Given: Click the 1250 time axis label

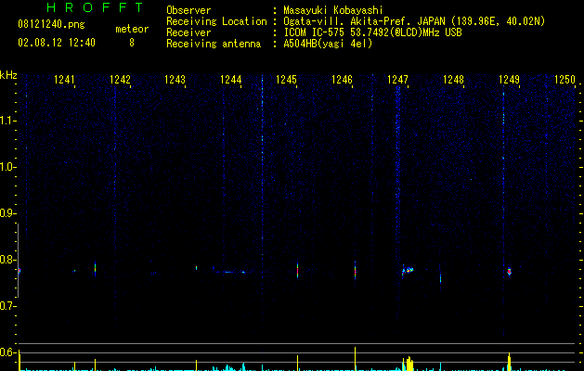Looking at the screenshot, I should tap(565, 80).
